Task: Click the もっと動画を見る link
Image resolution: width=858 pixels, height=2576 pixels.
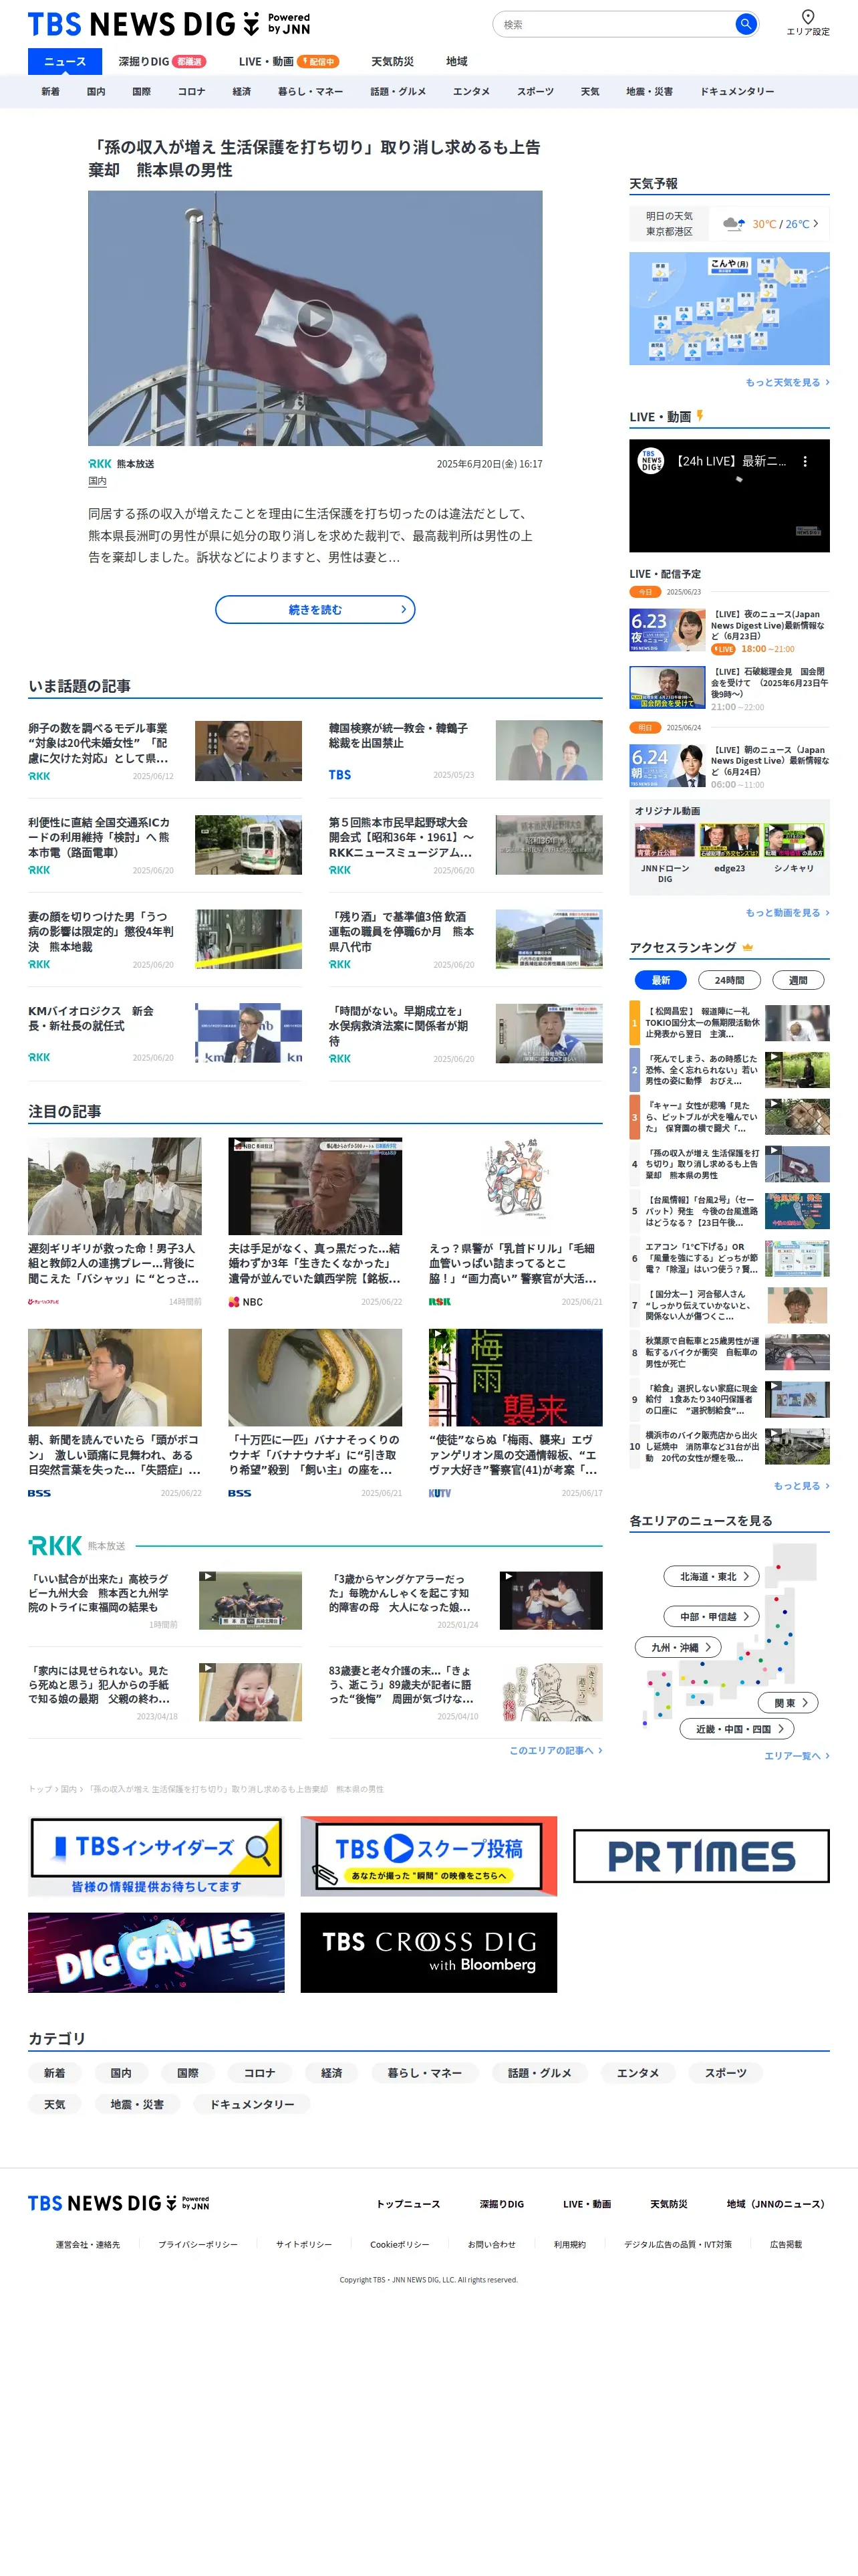Action: 787,912
